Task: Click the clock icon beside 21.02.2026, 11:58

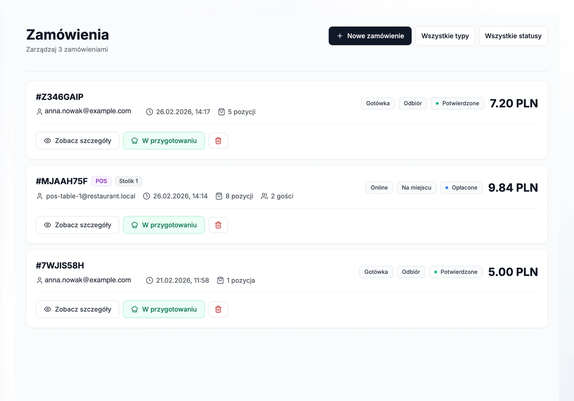Action: pyautogui.click(x=150, y=281)
